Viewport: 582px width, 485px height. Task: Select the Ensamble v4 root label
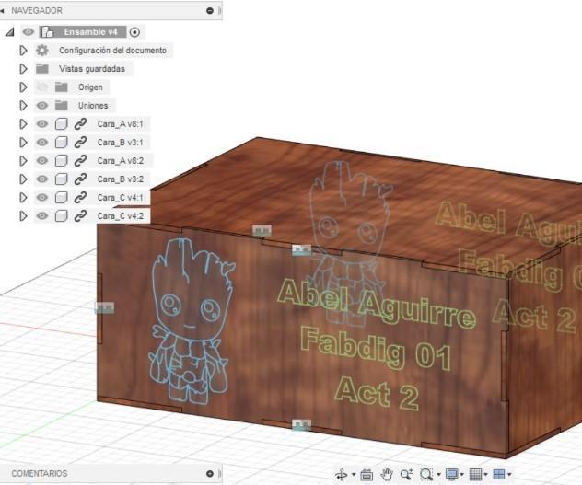(90, 32)
